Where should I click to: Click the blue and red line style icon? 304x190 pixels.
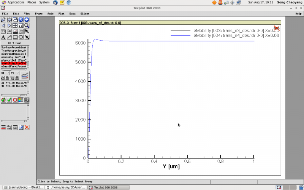(3, 127)
